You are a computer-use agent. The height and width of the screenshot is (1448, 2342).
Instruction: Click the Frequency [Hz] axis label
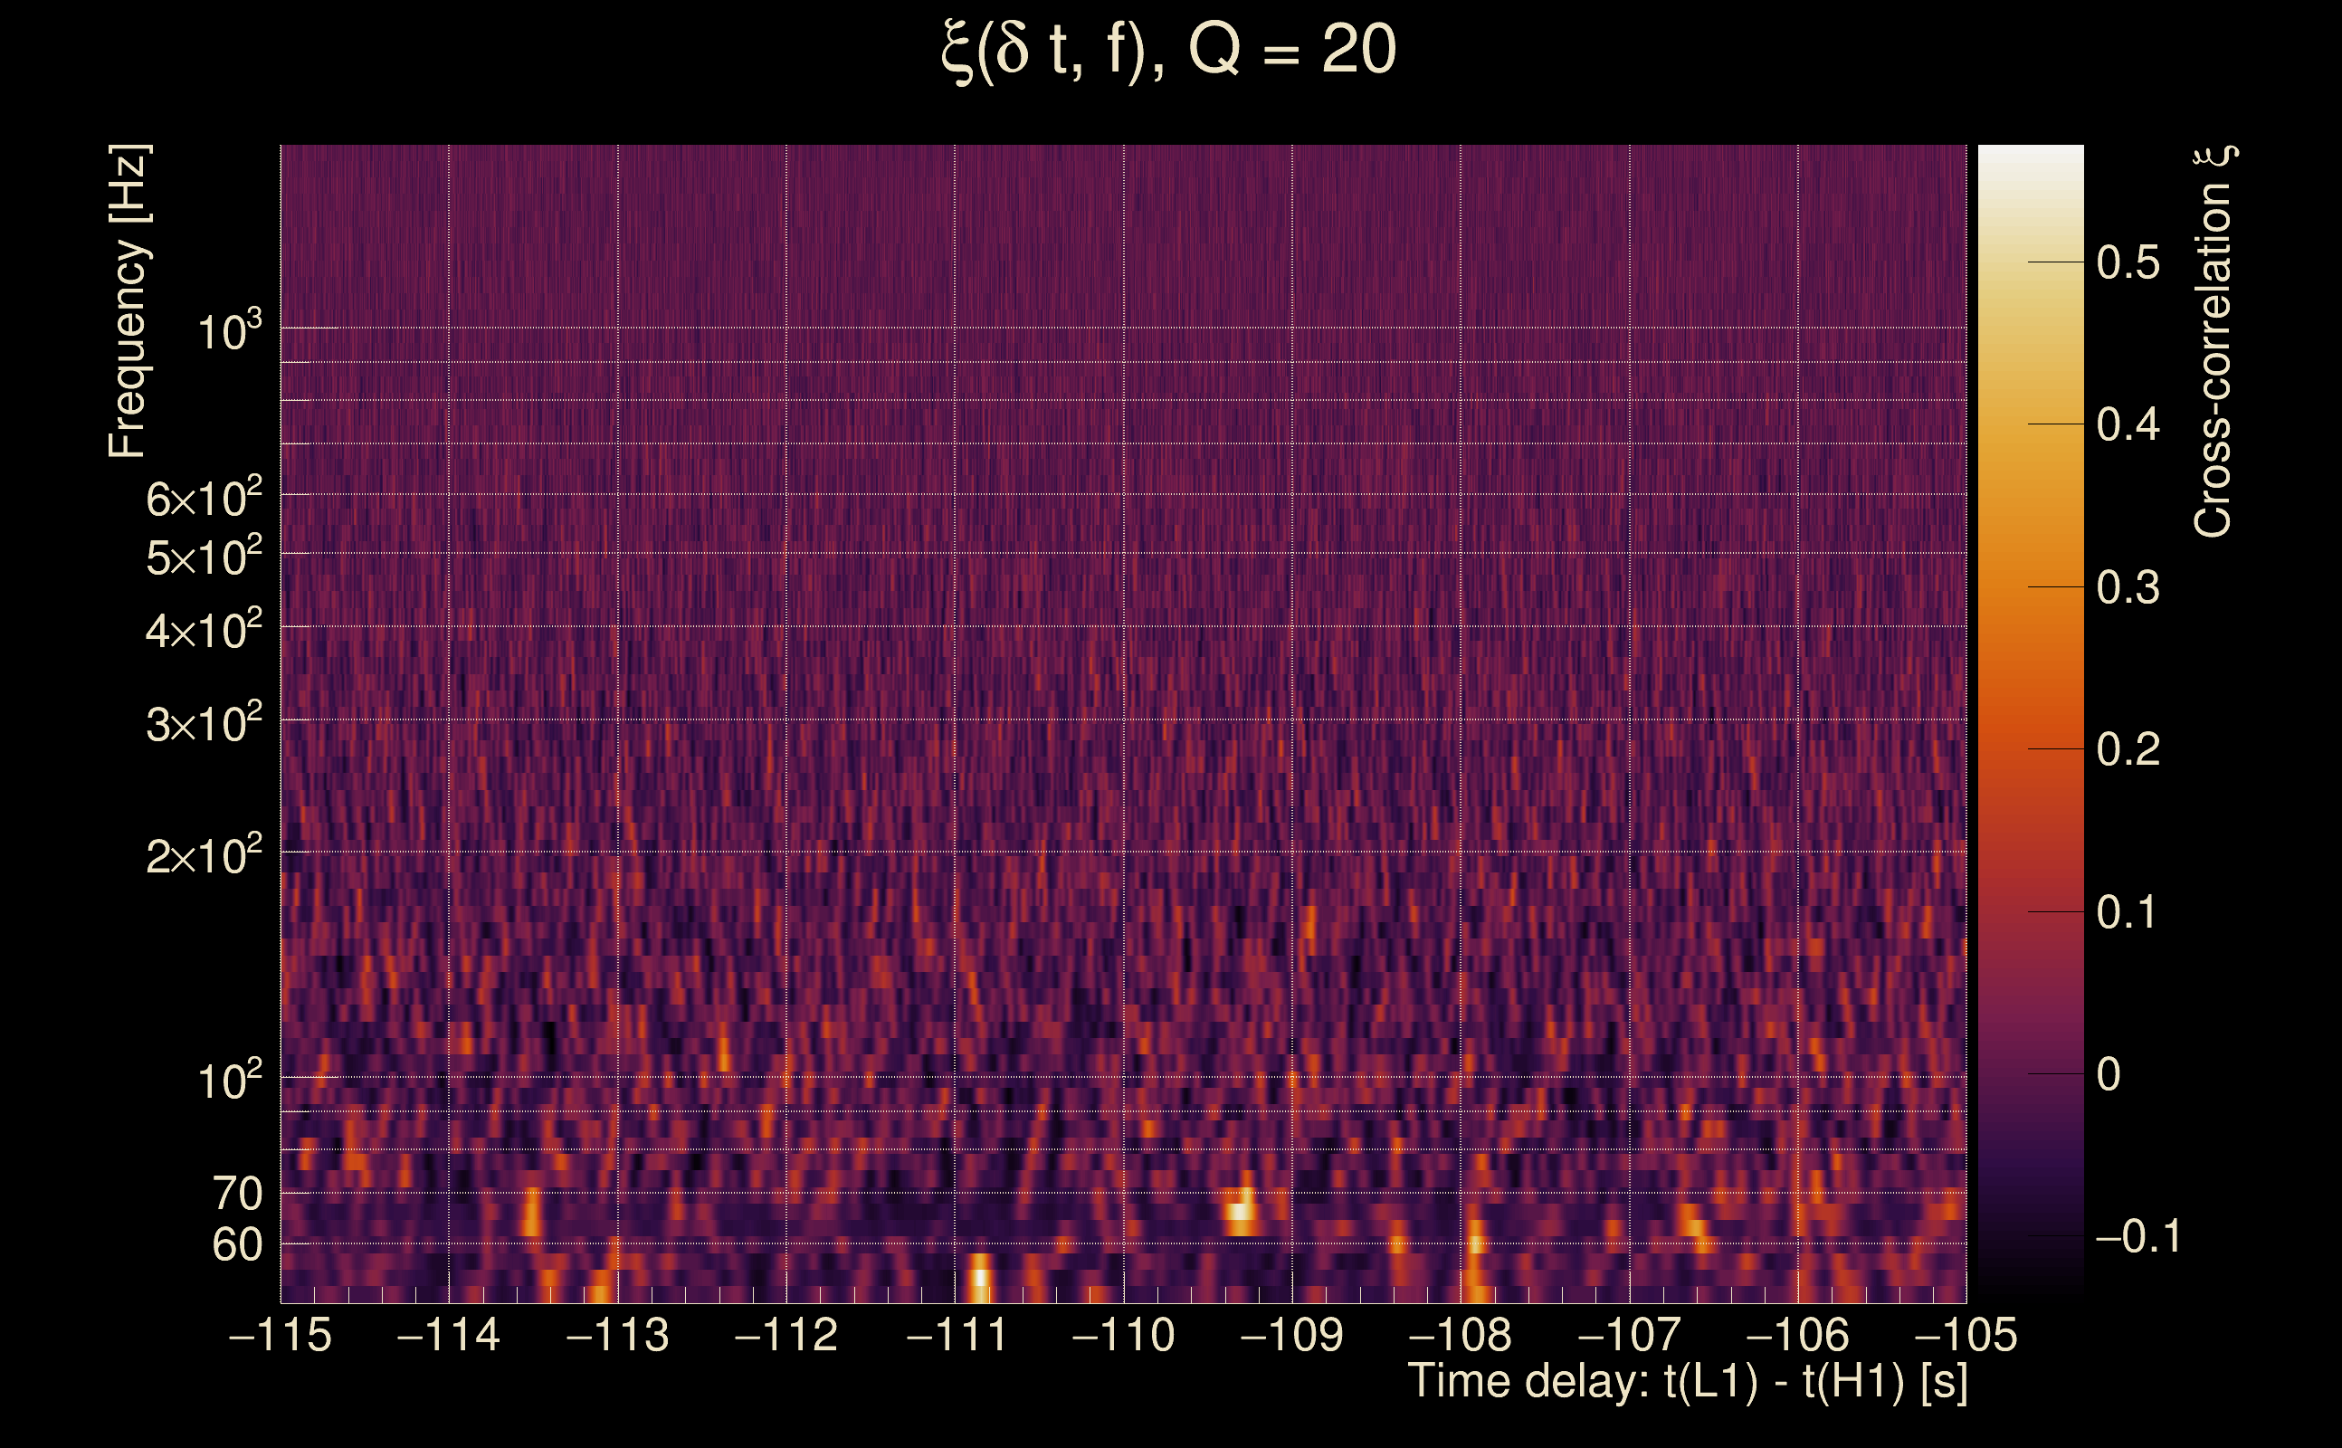click(x=128, y=301)
